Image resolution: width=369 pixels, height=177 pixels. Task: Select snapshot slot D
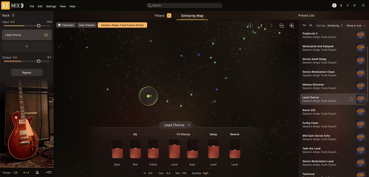(355, 5)
